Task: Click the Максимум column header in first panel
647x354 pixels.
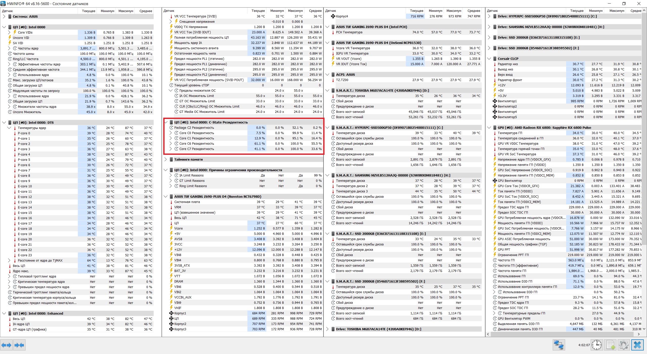Action: [126, 11]
